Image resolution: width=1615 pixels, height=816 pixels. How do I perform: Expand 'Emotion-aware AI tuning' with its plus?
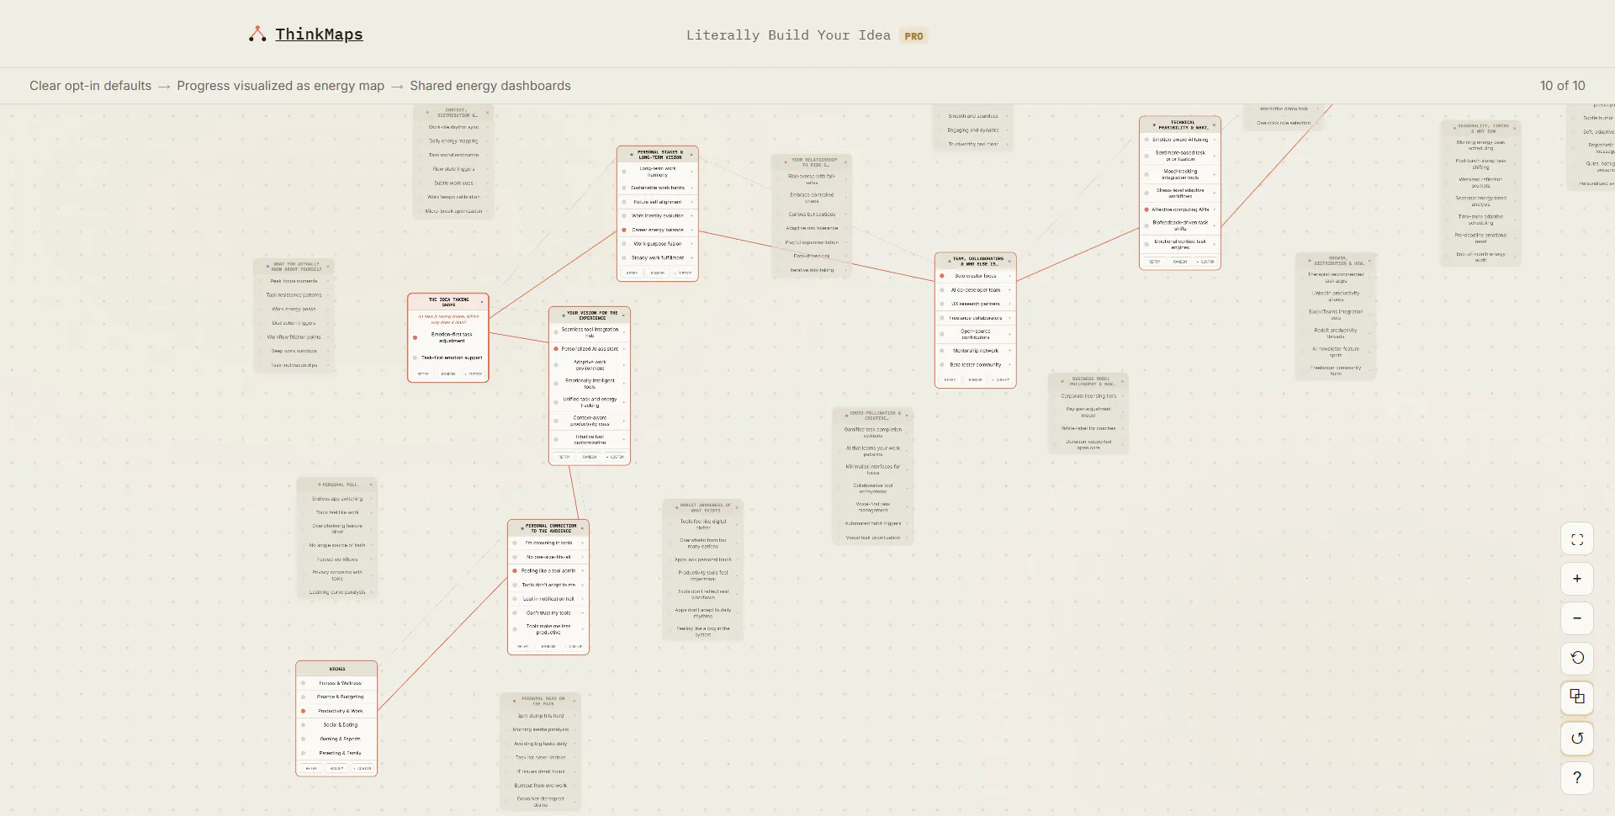(1214, 140)
